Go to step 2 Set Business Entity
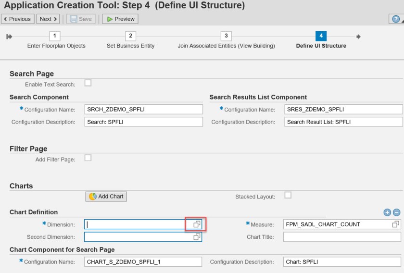404x273 pixels. pos(130,36)
